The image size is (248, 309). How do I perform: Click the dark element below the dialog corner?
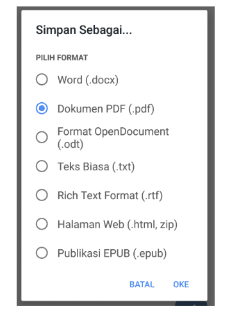tap(191, 303)
